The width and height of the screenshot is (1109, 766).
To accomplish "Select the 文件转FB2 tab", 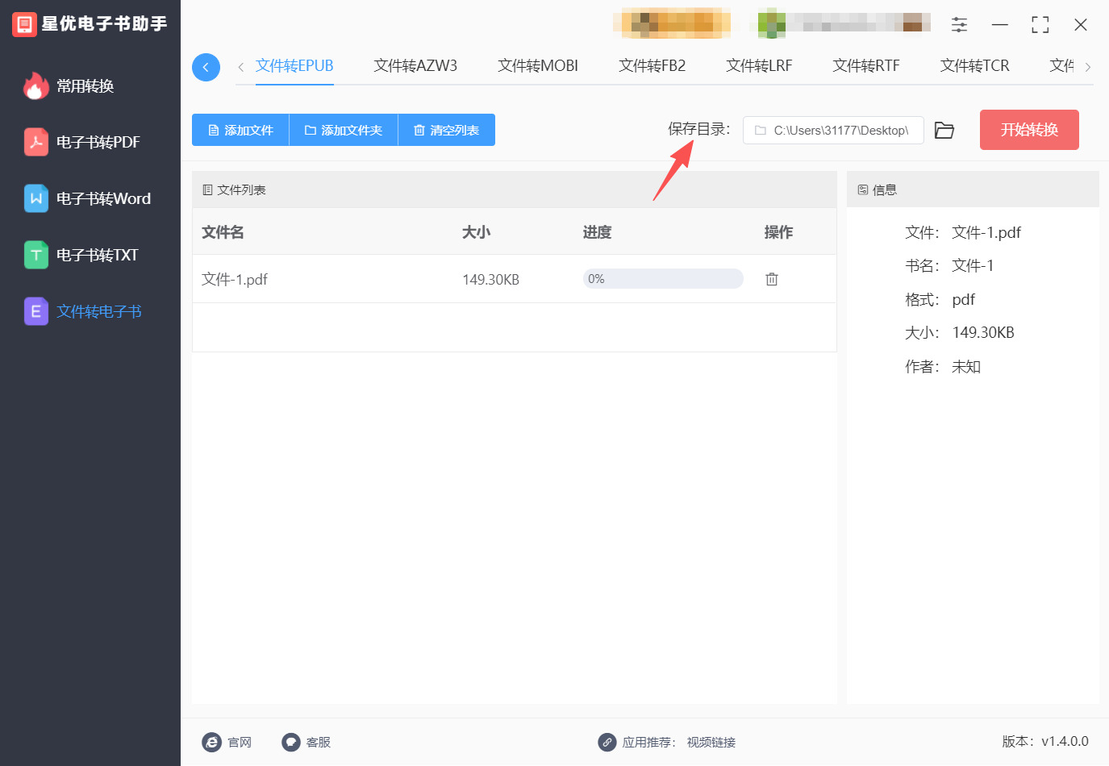I will click(652, 66).
